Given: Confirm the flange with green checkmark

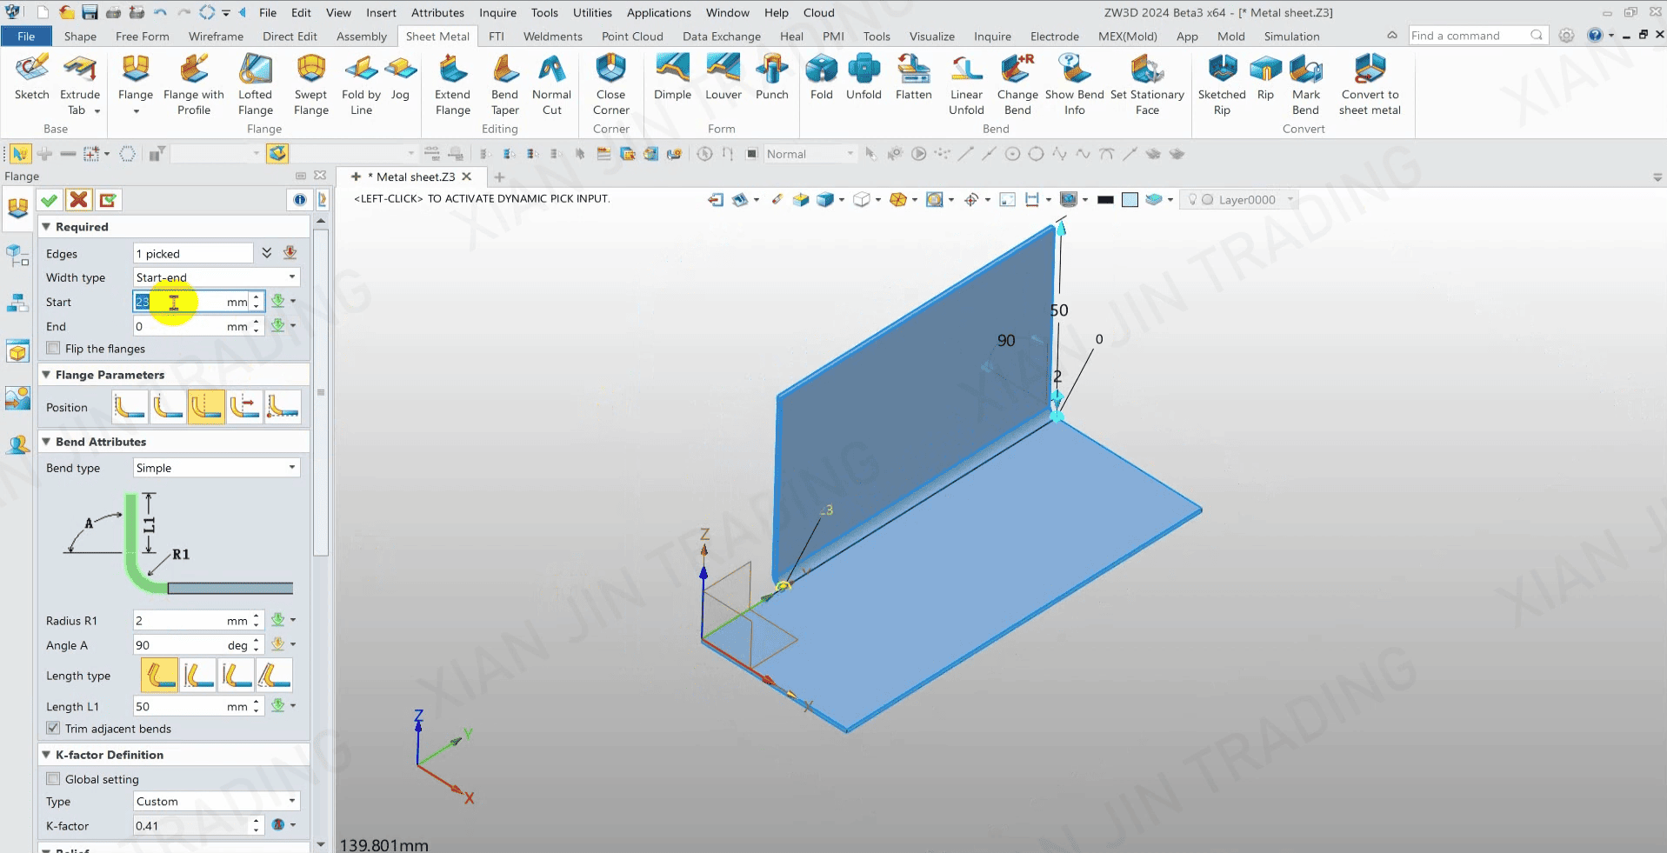Looking at the screenshot, I should coord(50,200).
